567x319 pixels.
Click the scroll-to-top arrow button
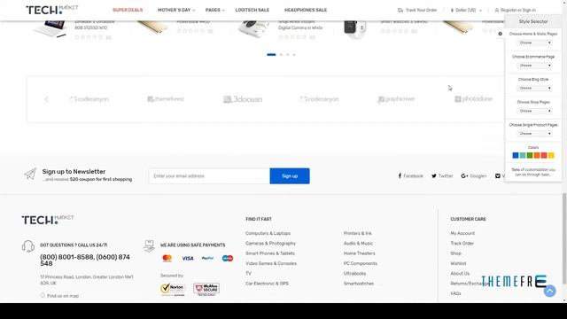[x=549, y=291]
